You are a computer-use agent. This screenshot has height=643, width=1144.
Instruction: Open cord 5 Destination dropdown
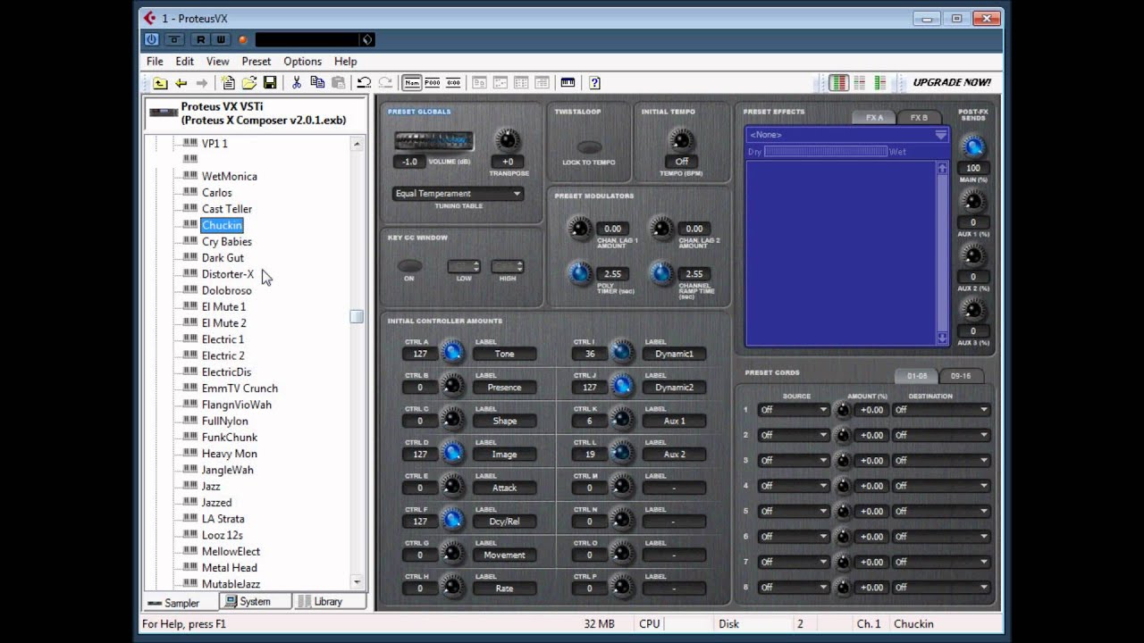942,512
